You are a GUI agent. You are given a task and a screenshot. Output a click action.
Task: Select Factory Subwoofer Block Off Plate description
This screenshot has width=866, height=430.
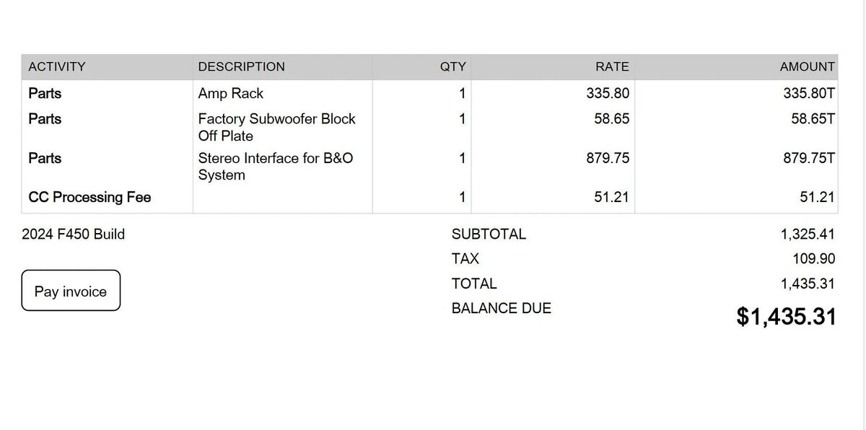(x=276, y=127)
